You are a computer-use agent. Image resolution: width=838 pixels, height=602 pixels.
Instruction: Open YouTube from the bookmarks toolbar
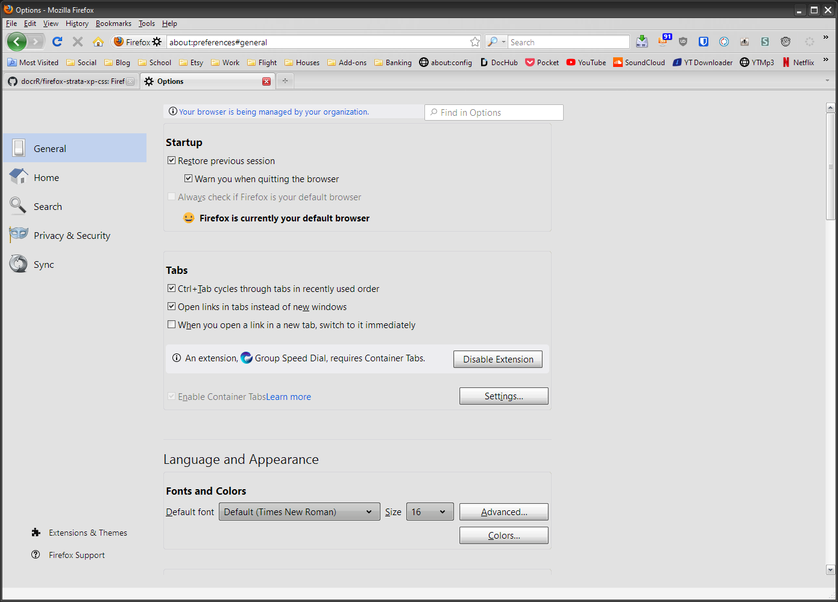click(585, 62)
